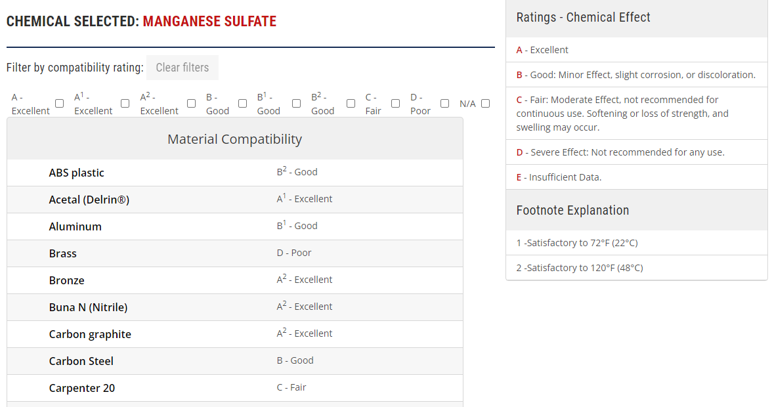This screenshot has width=772, height=407.
Task: Enable the C - Fair filter checkbox
Action: coord(396,104)
